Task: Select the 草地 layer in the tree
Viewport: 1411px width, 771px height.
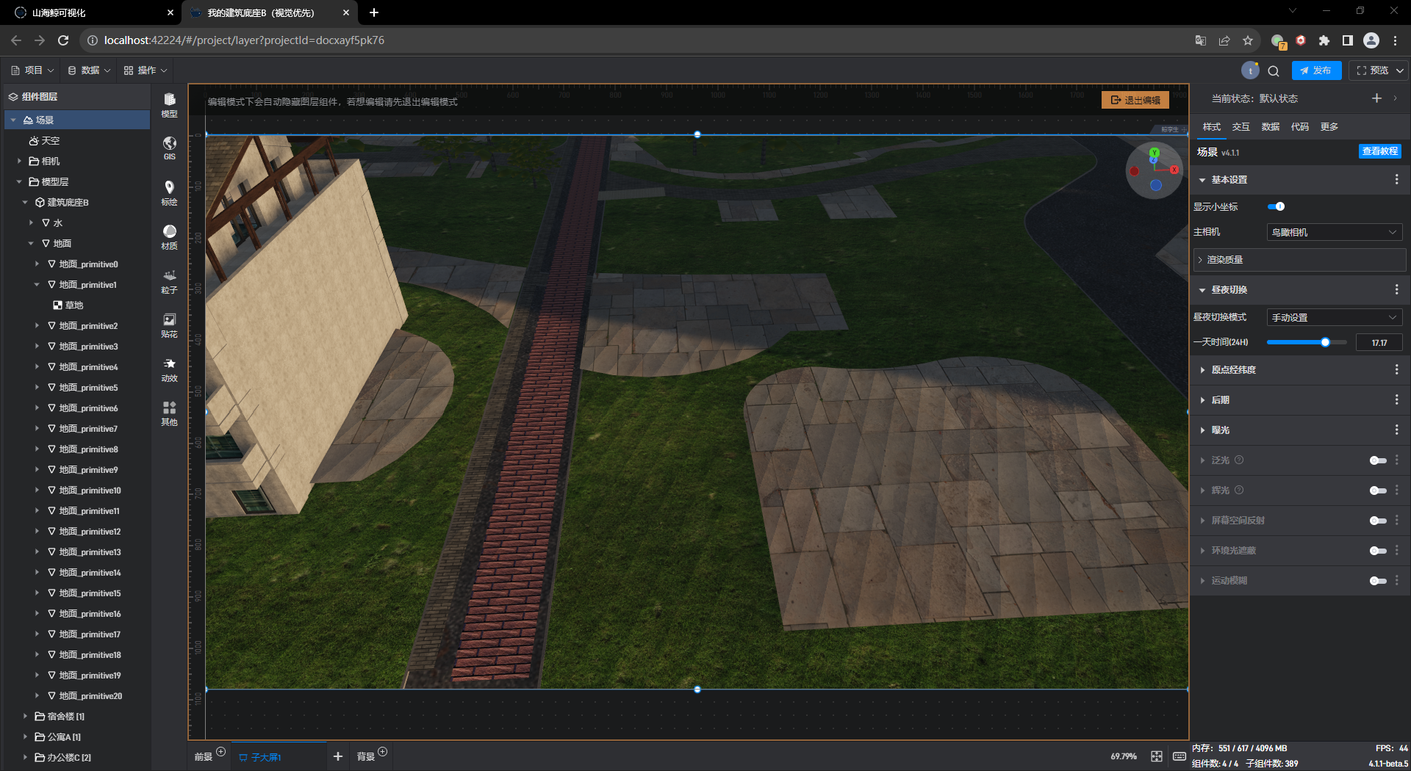Action: pyautogui.click(x=73, y=305)
